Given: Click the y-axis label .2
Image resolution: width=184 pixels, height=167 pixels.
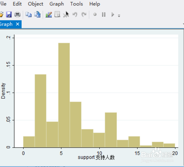Looking at the screenshot, I should tap(8, 37).
